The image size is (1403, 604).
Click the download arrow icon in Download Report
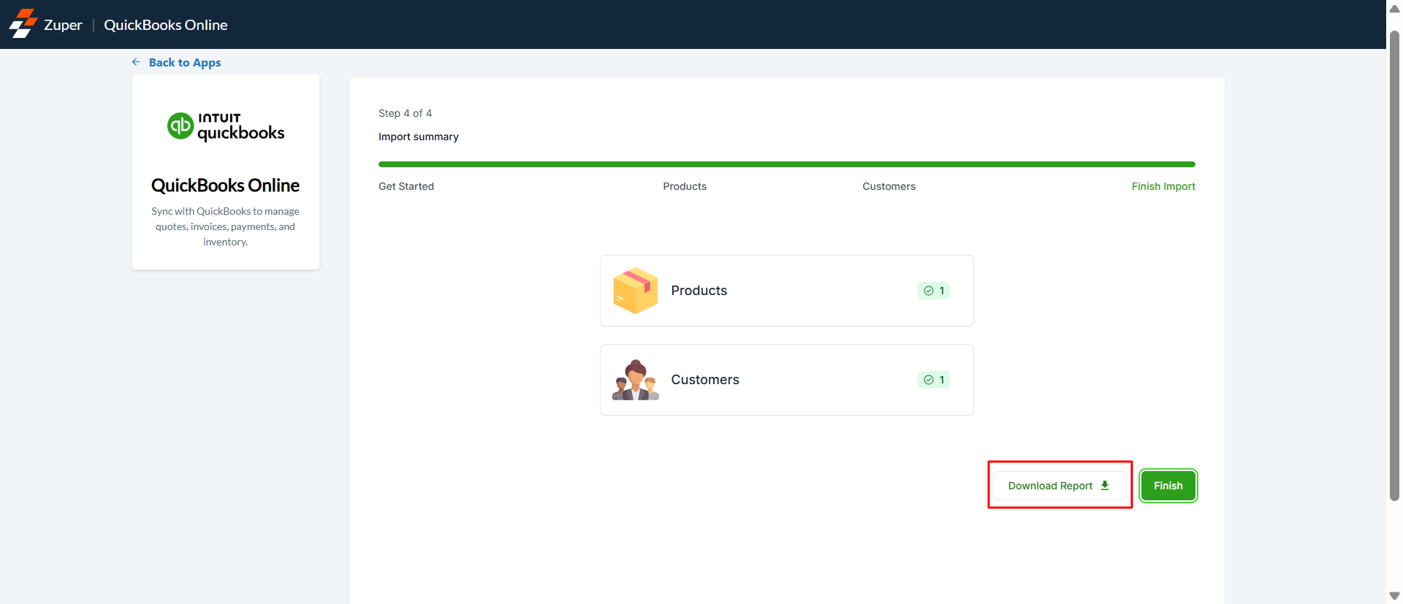coord(1105,486)
